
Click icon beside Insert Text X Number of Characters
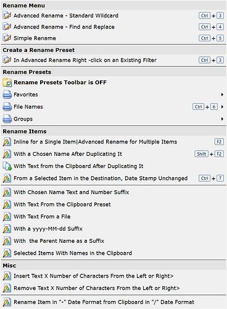click(7, 276)
